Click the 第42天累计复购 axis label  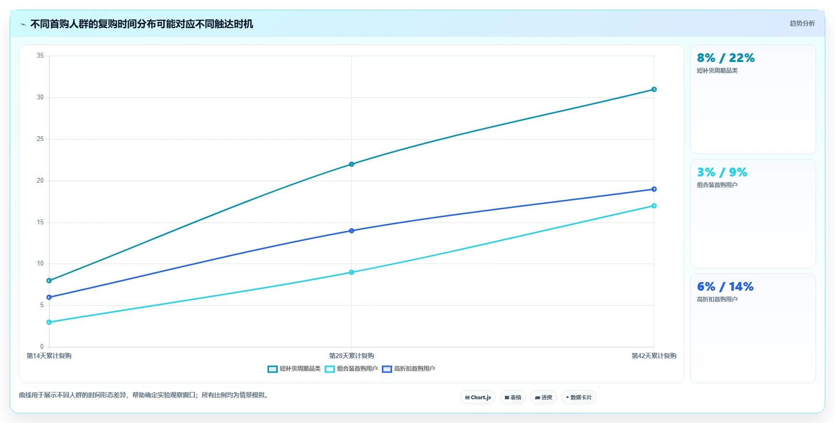(654, 356)
